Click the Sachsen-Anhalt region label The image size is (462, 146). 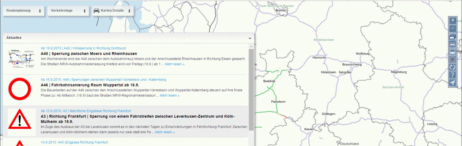click(393, 87)
